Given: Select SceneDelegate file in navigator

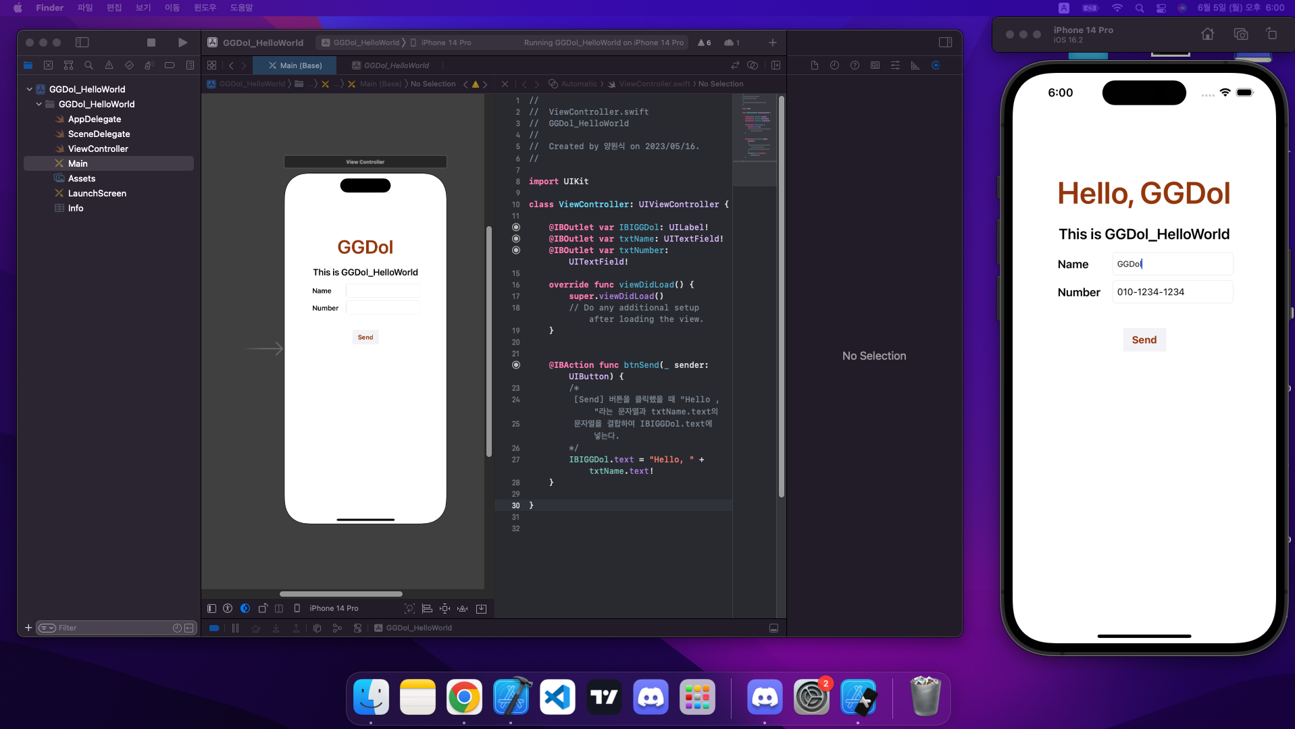Looking at the screenshot, I should click(x=99, y=134).
